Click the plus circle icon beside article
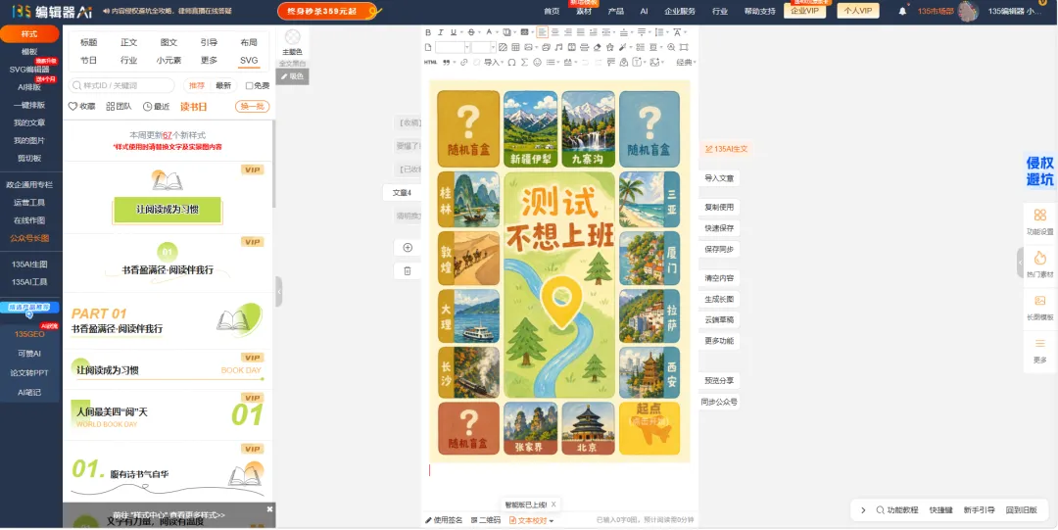1058x530 pixels. pos(408,248)
